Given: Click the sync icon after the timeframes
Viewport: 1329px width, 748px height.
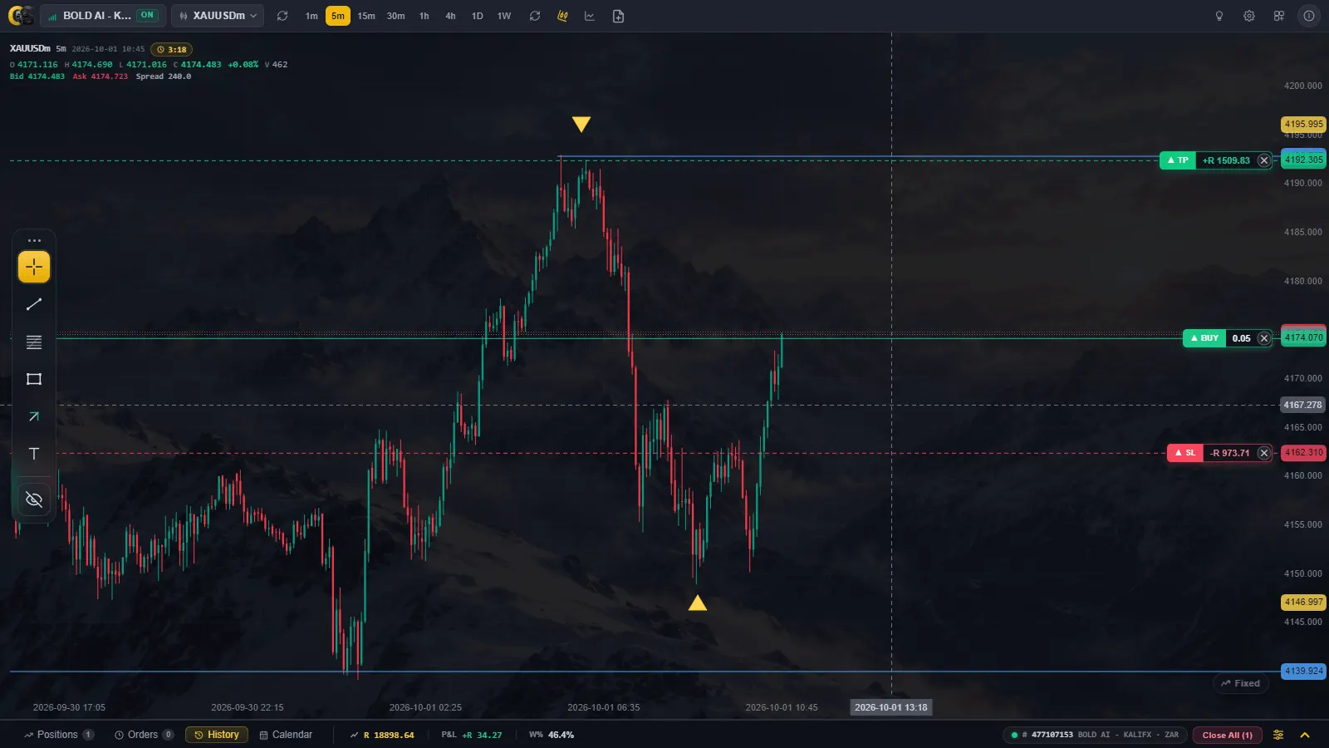Looking at the screenshot, I should (x=535, y=16).
